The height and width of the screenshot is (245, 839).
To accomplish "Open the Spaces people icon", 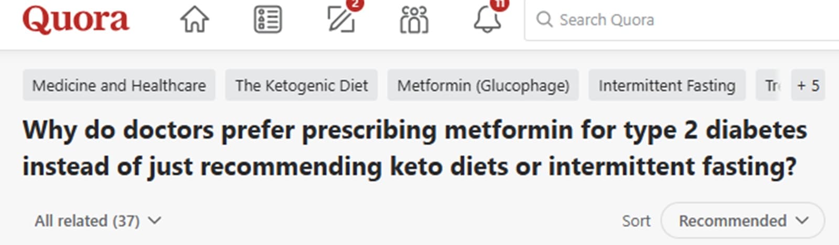I will [414, 20].
